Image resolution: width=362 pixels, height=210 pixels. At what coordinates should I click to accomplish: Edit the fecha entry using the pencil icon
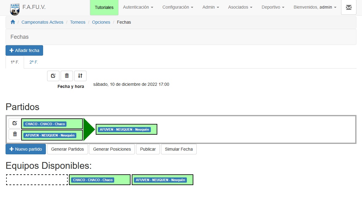[x=53, y=76]
